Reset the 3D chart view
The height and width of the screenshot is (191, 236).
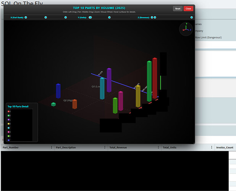pyautogui.click(x=178, y=8)
